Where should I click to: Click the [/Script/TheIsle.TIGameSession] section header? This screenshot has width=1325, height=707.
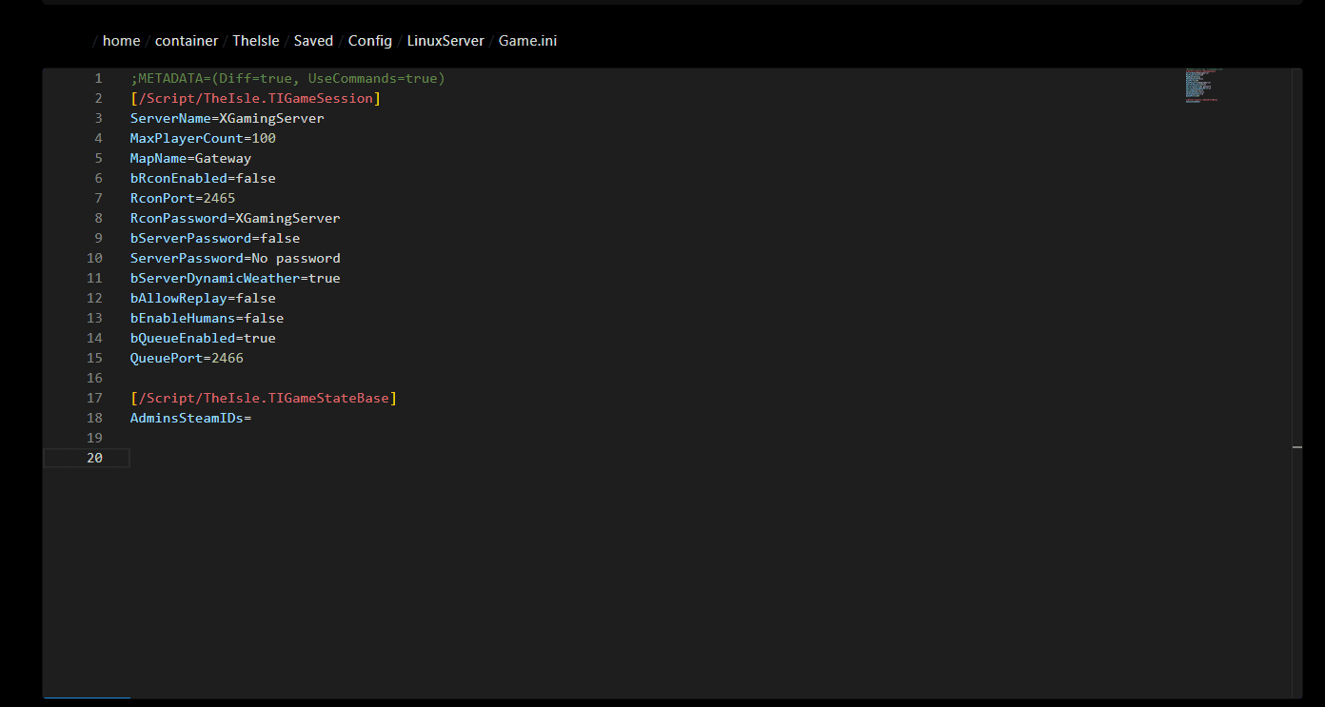pyautogui.click(x=255, y=98)
